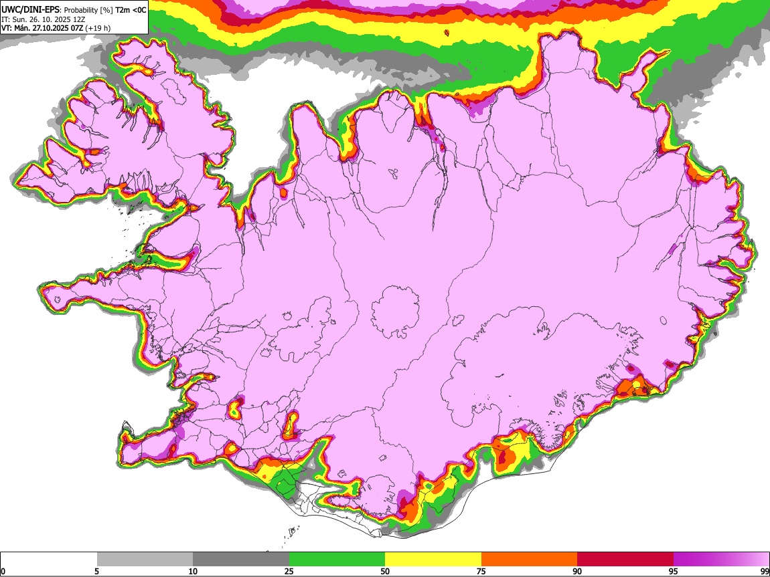Click the red 90–95% legend swatch
Image resolution: width=770 pixels, height=577 pixels.
click(x=625, y=560)
